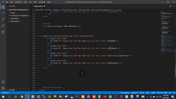Open the Run menu
The width and height of the screenshot is (176, 99).
click(35, 2)
